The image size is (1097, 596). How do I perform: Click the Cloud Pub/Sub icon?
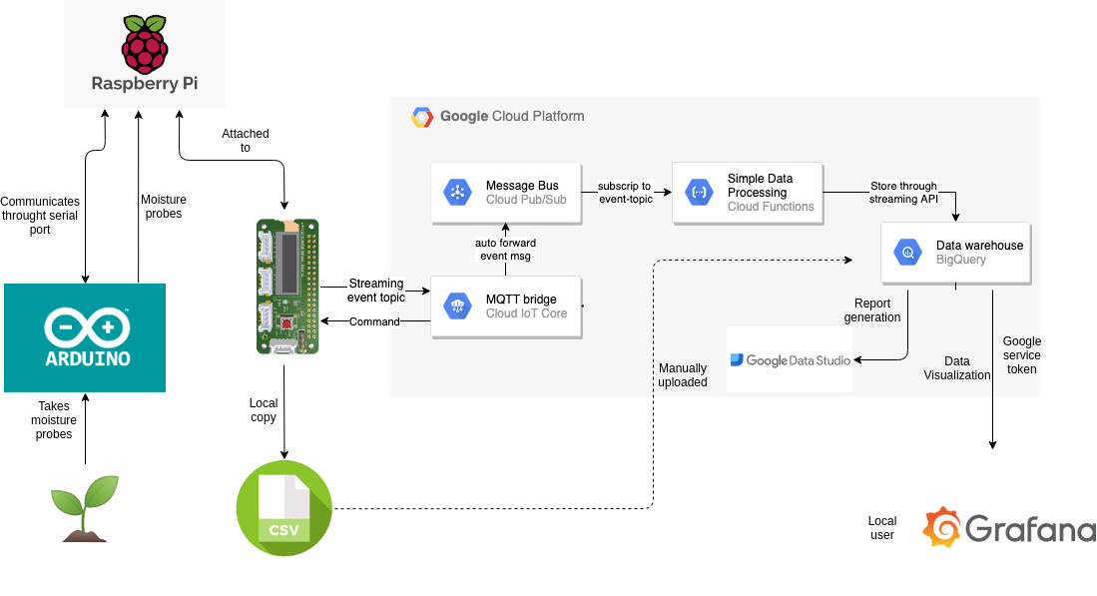(458, 192)
